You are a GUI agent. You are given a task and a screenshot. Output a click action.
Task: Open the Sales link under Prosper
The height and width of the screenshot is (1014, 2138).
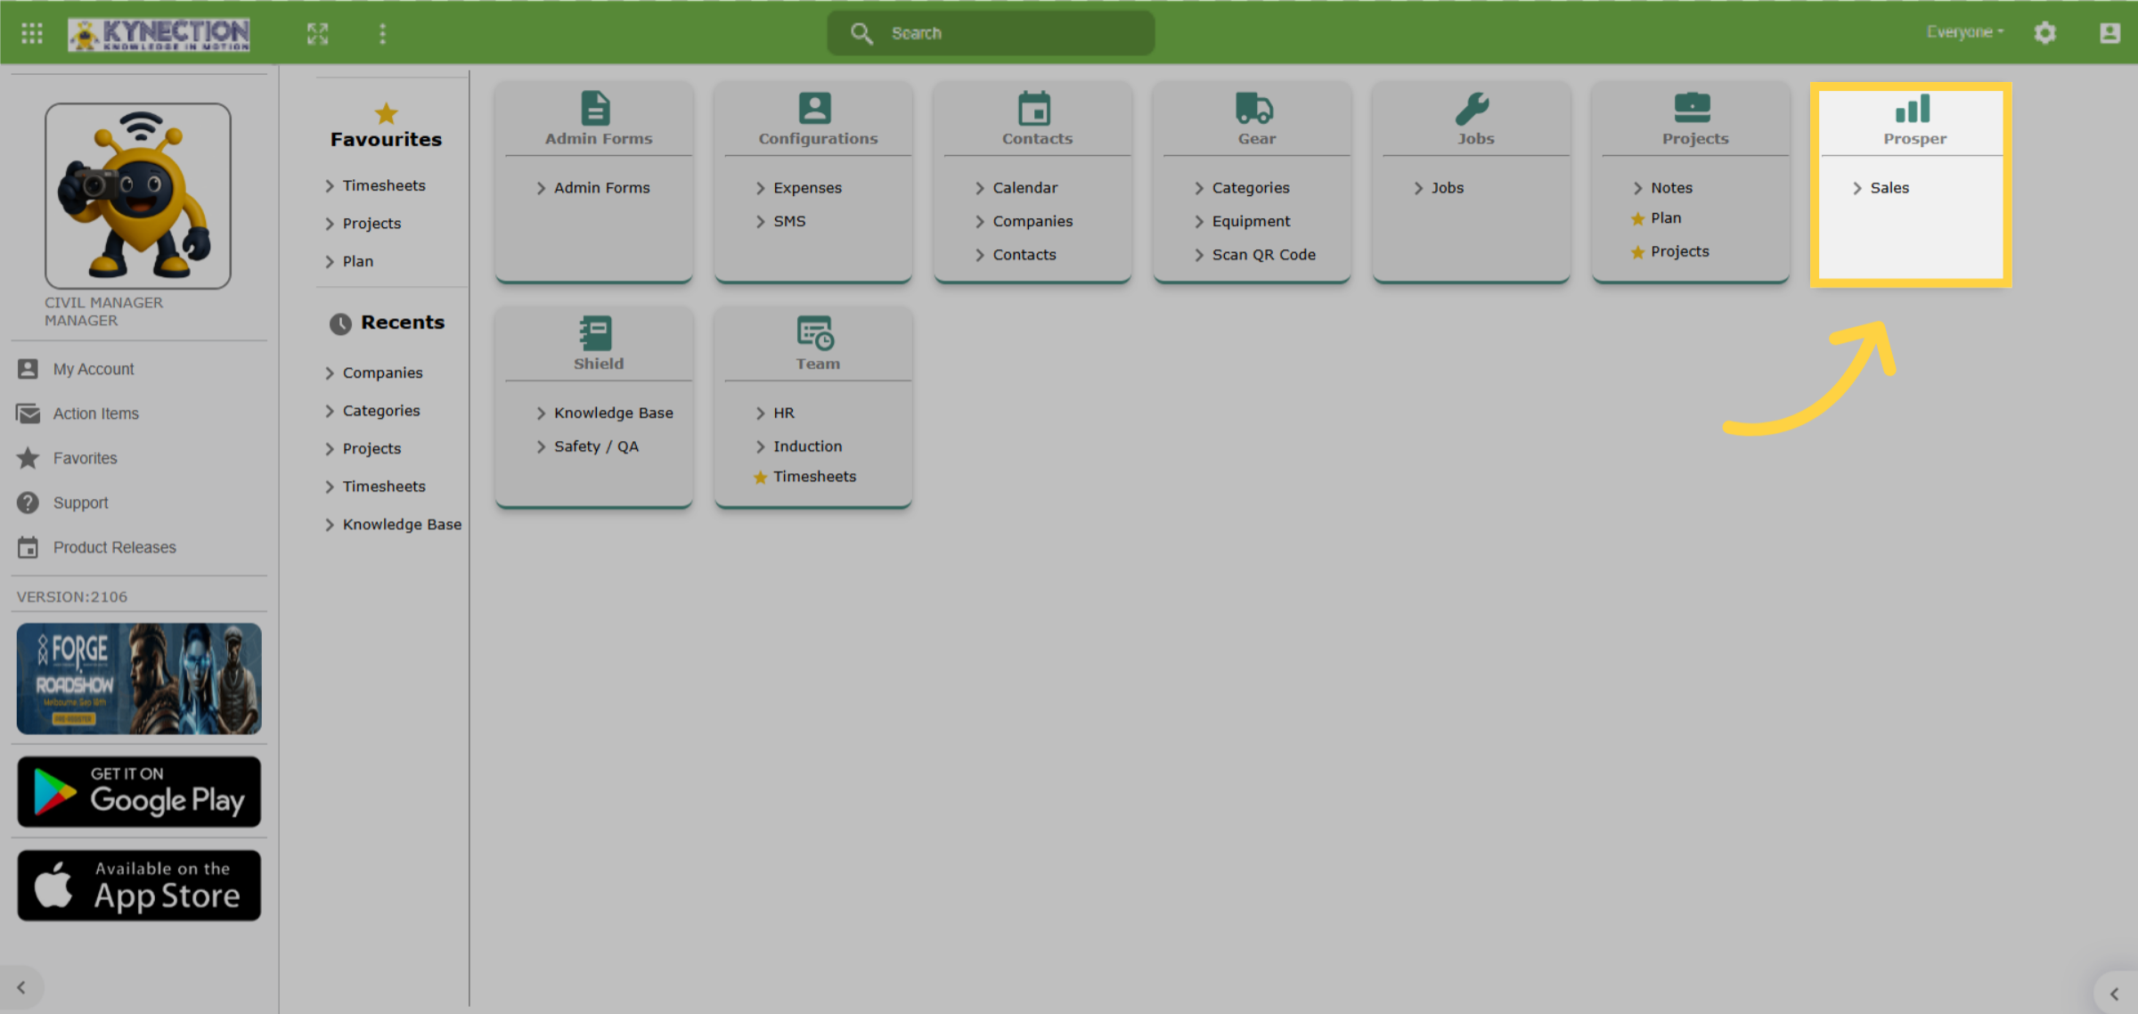(1889, 188)
